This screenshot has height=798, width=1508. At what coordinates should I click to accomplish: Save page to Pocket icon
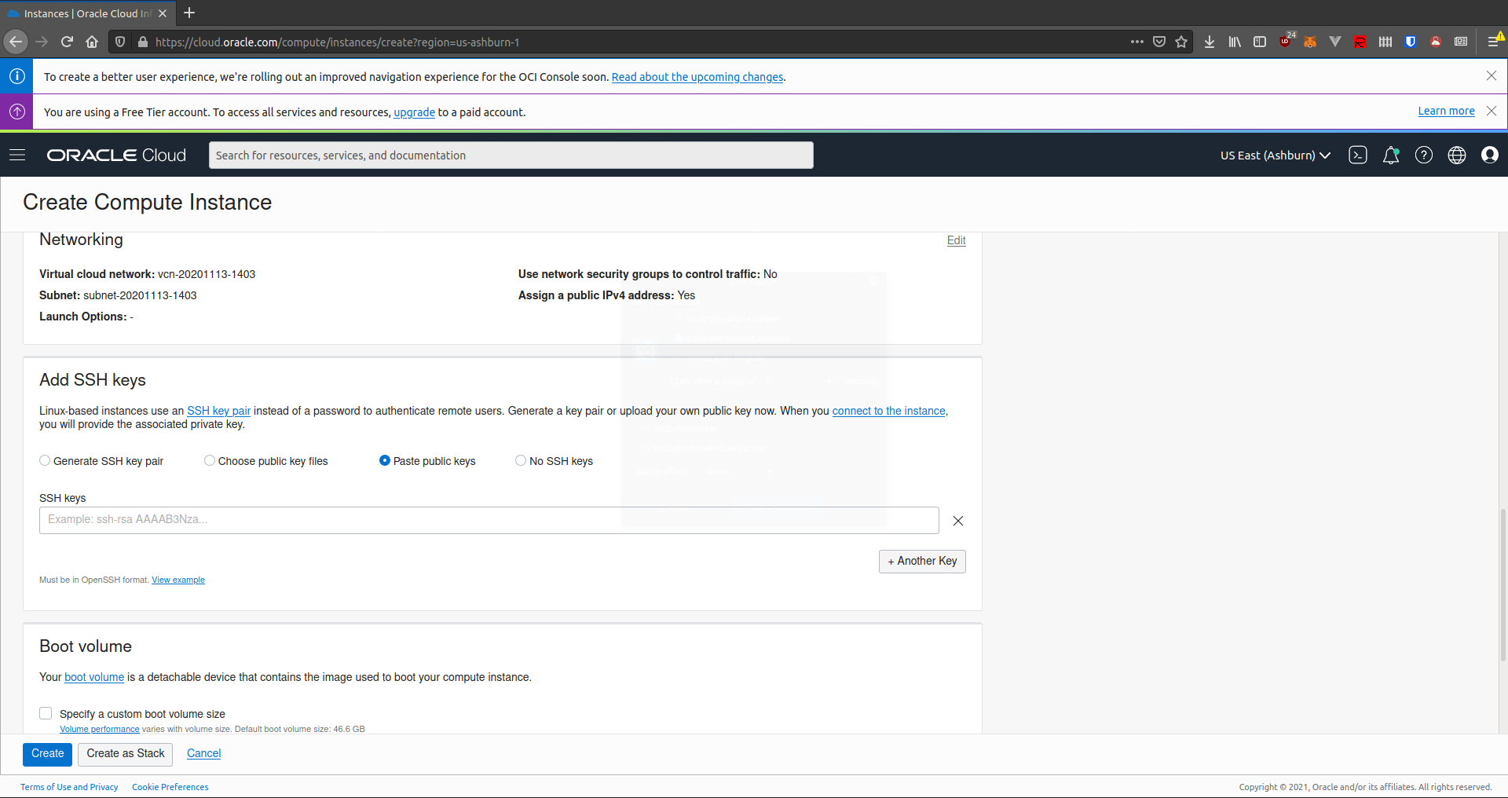1159,42
